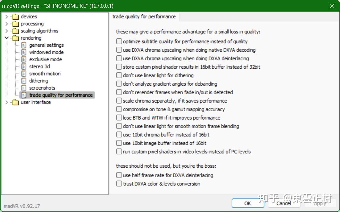Click the general settings page icon
This screenshot has width=340, height=212.
point(23,45)
